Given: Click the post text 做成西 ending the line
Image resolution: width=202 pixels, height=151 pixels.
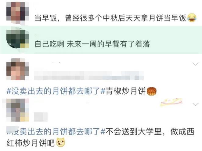Looking at the screenshot, I should 182,132.
